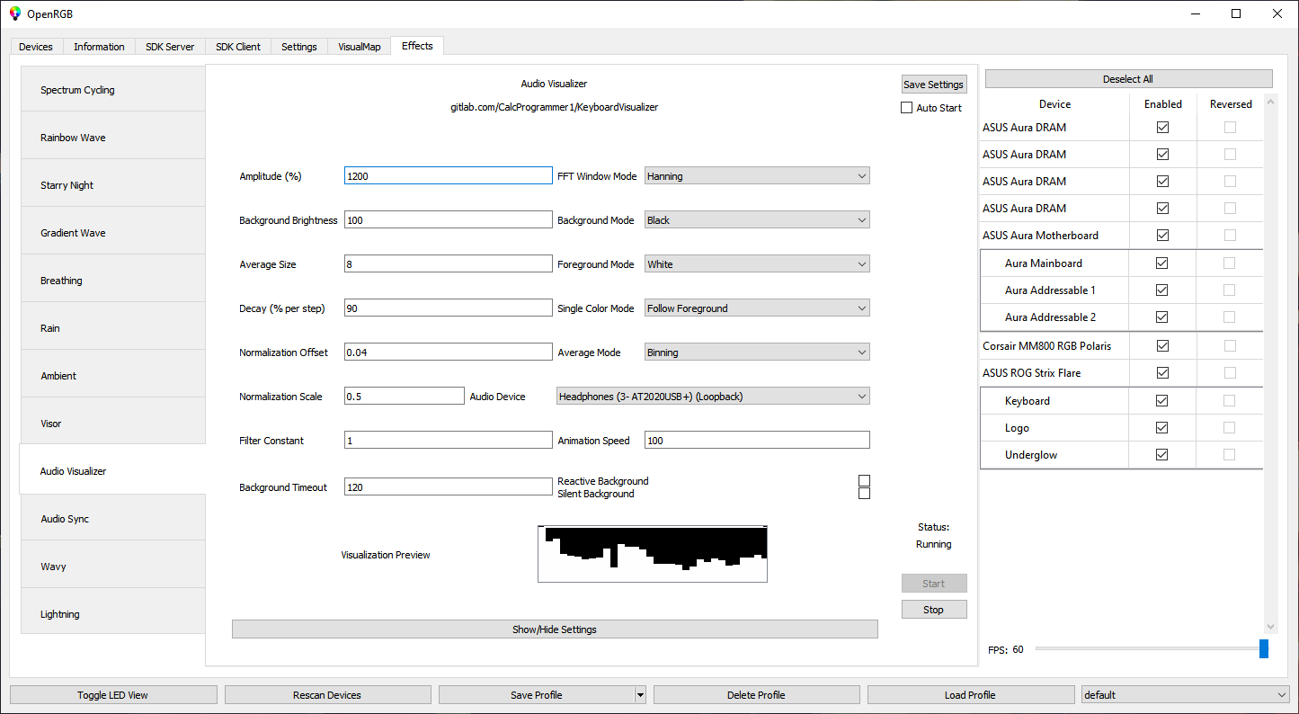Stop the running Audio Visualizer

934,610
